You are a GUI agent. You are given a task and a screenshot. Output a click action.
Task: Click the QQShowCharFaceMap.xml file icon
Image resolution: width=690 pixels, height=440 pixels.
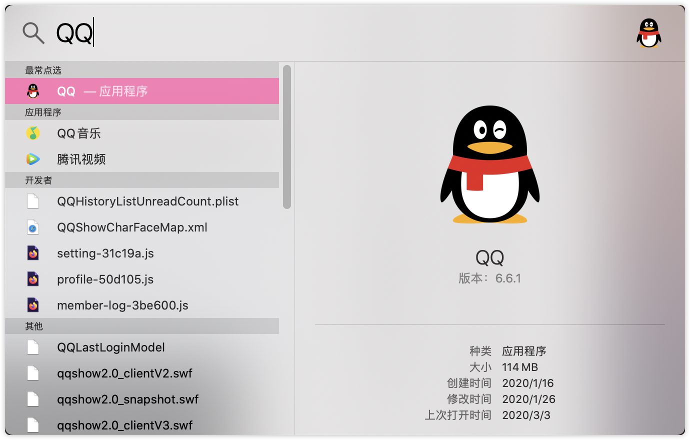coord(33,227)
